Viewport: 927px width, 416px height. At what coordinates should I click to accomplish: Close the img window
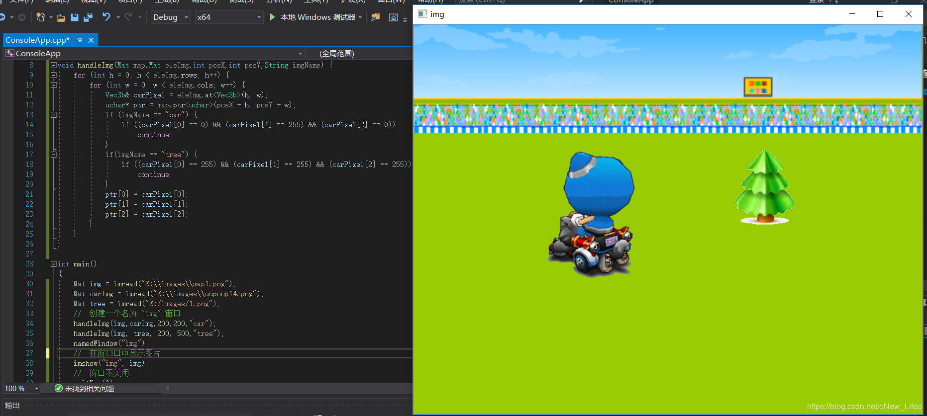pos(908,14)
